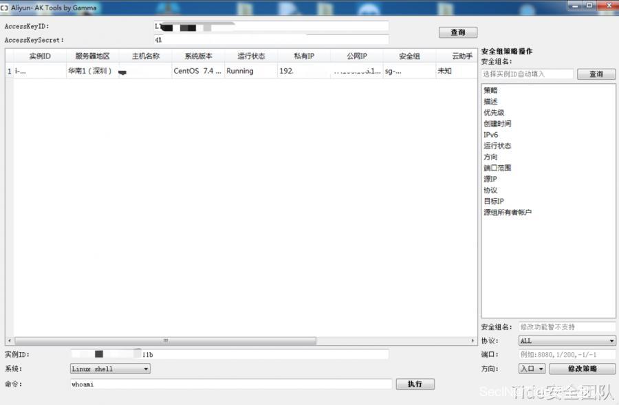Open the 协议 ALL dropdown
619x405 pixels.
[567, 340]
